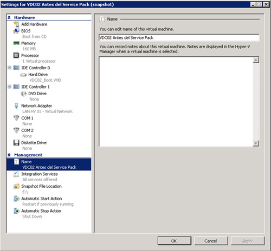Screen dimensions: 271x251
Task: Open the Automatic Start Action icon
Action: tap(16, 199)
